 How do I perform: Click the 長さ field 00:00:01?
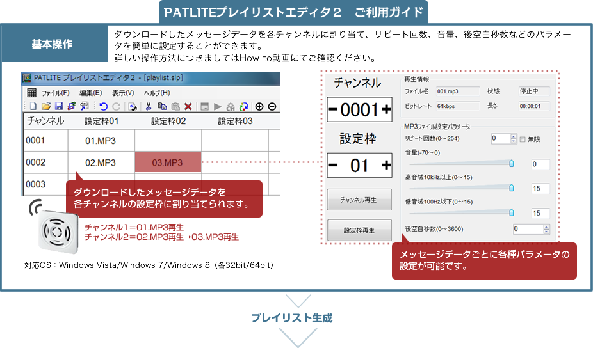534,107
